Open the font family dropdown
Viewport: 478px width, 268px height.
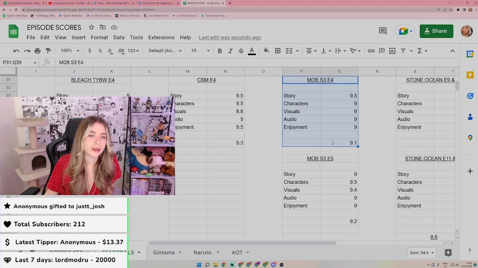point(165,51)
